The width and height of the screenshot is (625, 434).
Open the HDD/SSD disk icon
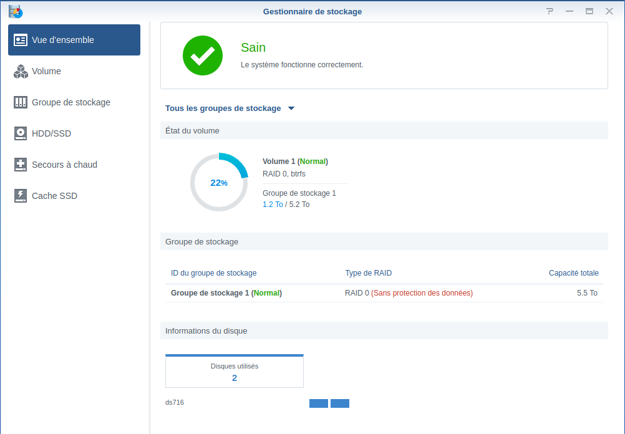tap(21, 133)
